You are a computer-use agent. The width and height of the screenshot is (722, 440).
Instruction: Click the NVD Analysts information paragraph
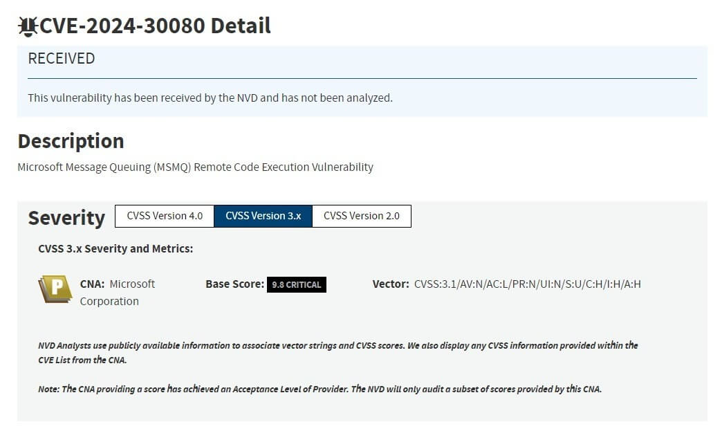(x=337, y=352)
